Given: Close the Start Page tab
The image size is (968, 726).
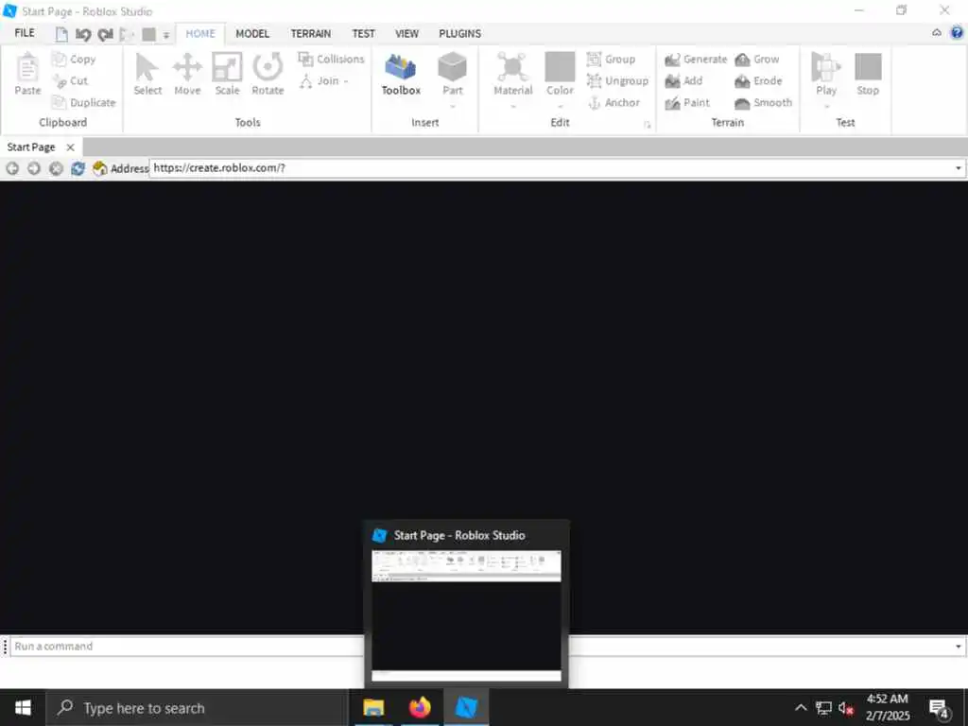Looking at the screenshot, I should (70, 147).
